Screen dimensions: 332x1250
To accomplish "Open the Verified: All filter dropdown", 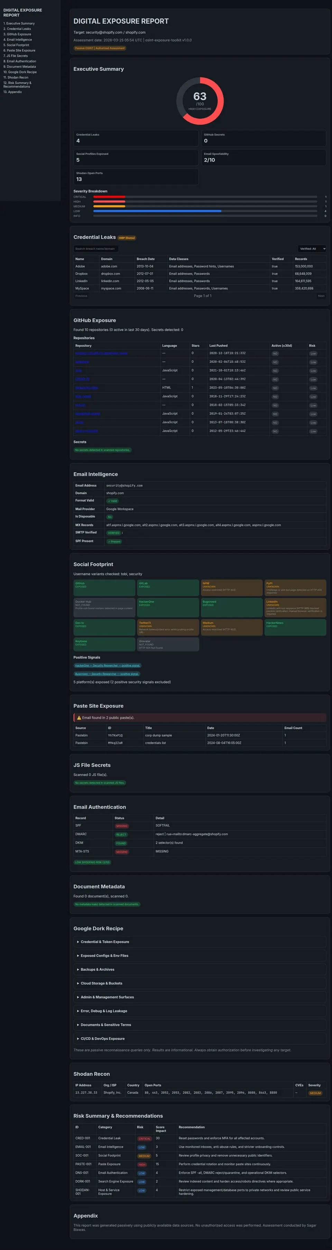I will point(312,249).
